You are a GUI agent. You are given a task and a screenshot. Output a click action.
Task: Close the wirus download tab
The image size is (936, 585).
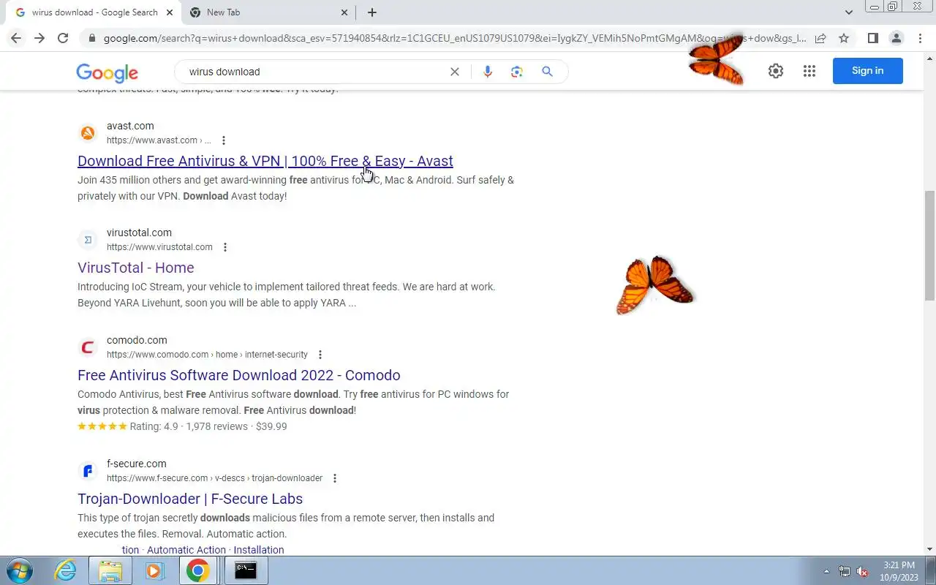170,12
